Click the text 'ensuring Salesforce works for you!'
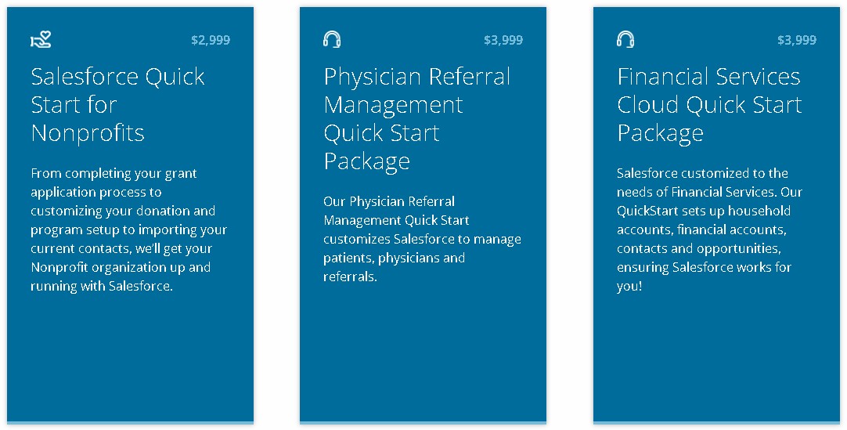Screen dimensions: 847x430 (704, 276)
